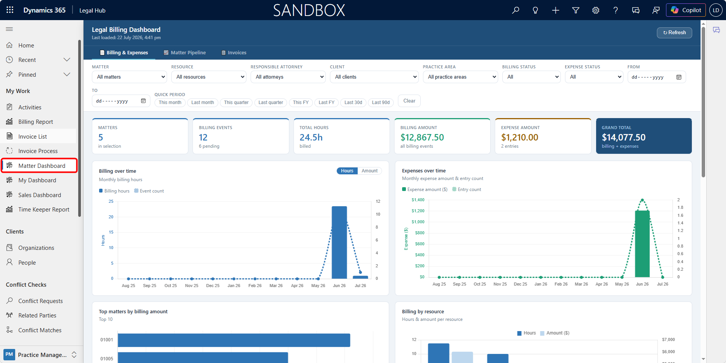Toggle billing chart to Hours view
726x363 pixels.
[x=347, y=171]
